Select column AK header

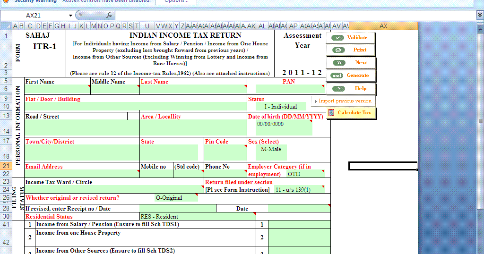pyautogui.click(x=251, y=26)
